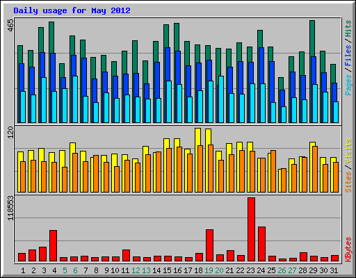Screen dimensions: 356x278
Task: Click the red "KBytes" legend label
Action: (348, 250)
